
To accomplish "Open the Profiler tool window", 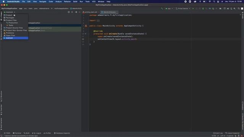I will pos(47,133).
